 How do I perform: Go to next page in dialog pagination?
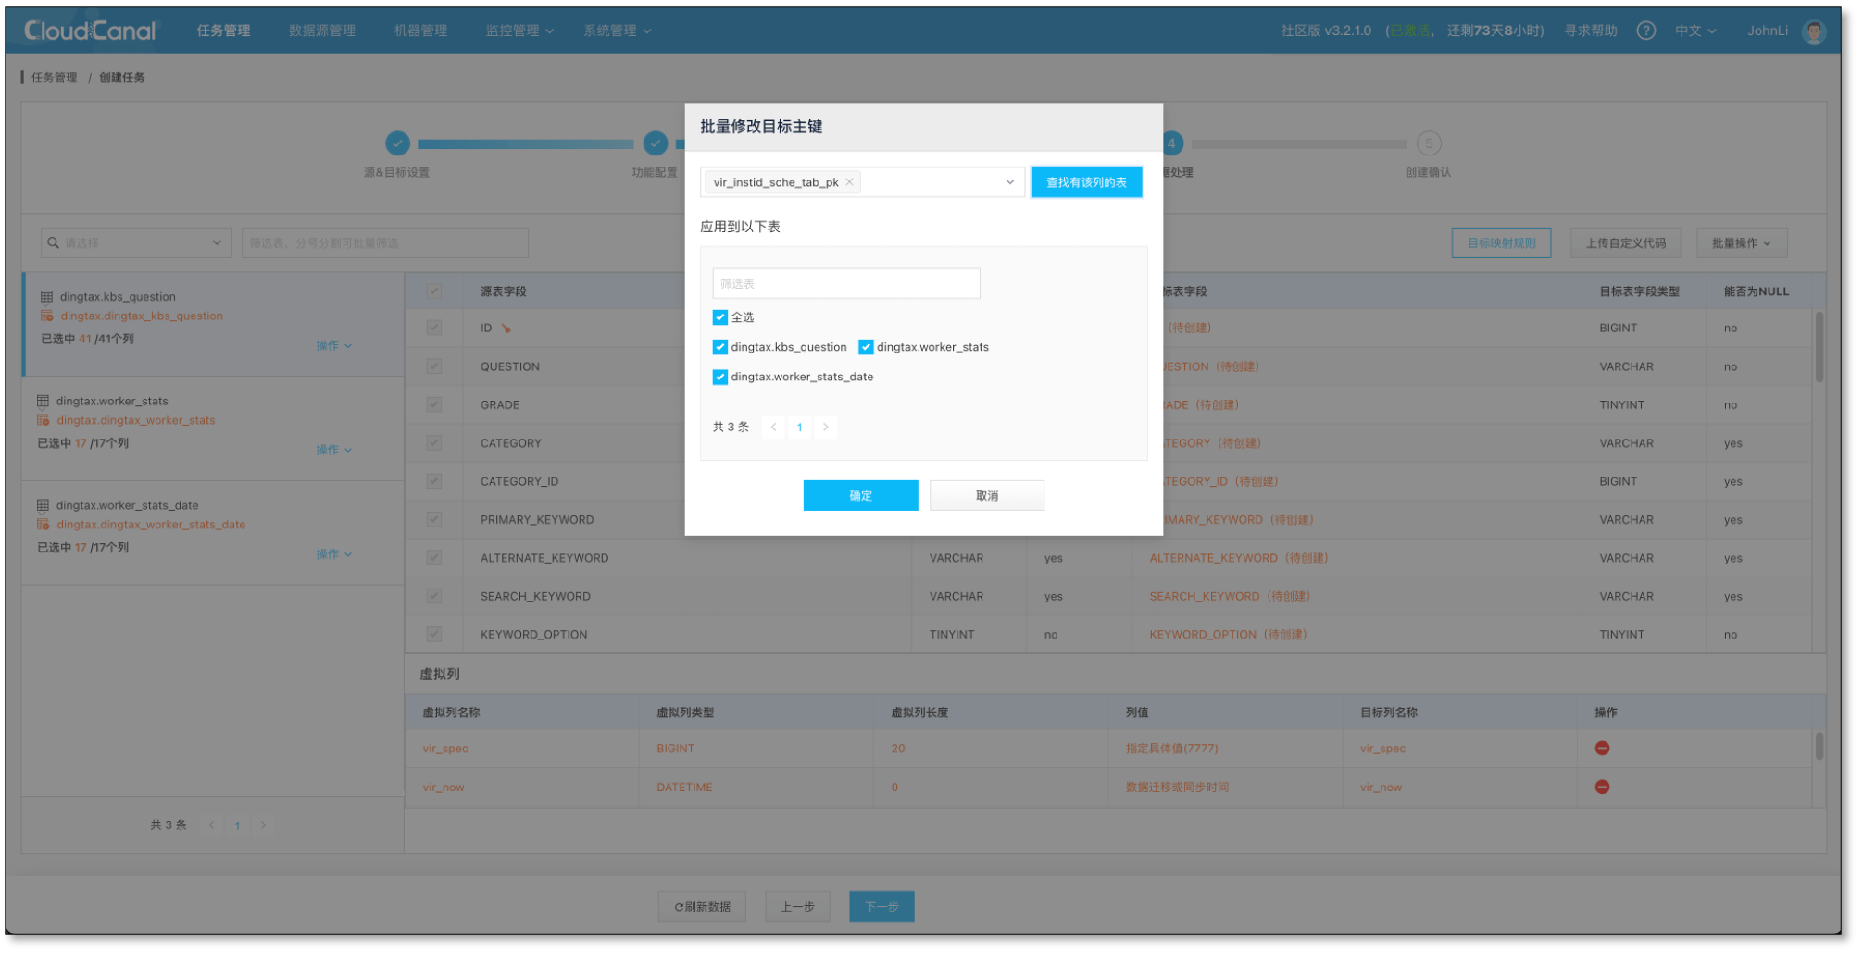click(x=825, y=428)
